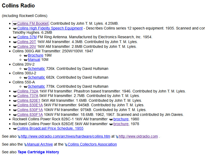Open the Manual Archive link

coord(40,144)
